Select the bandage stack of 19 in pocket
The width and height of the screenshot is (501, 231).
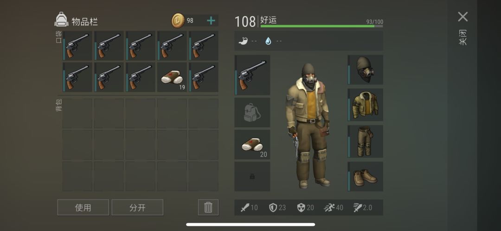(172, 77)
